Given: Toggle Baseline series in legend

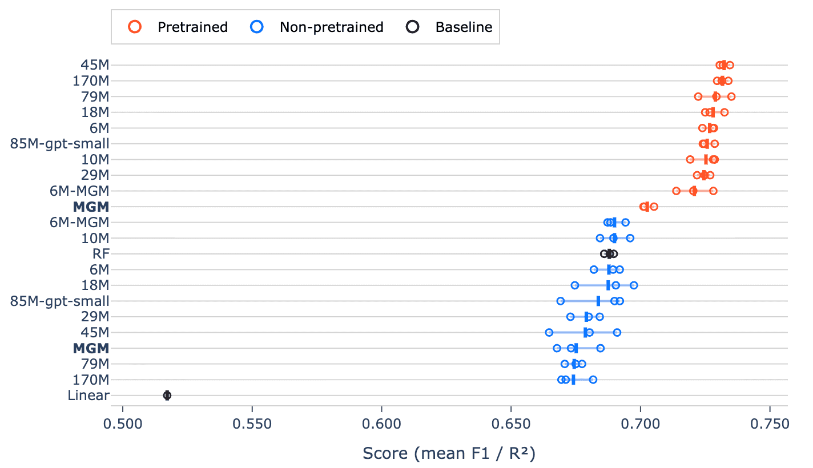Looking at the screenshot, I should point(449,27).
